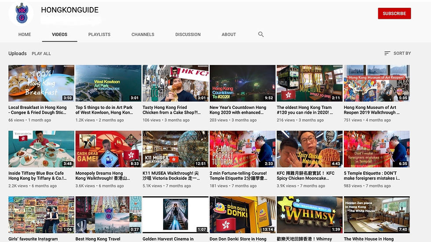431x242 pixels.
Task: Open the Hidden Zen place White House thumbnail
Action: [x=376, y=215]
